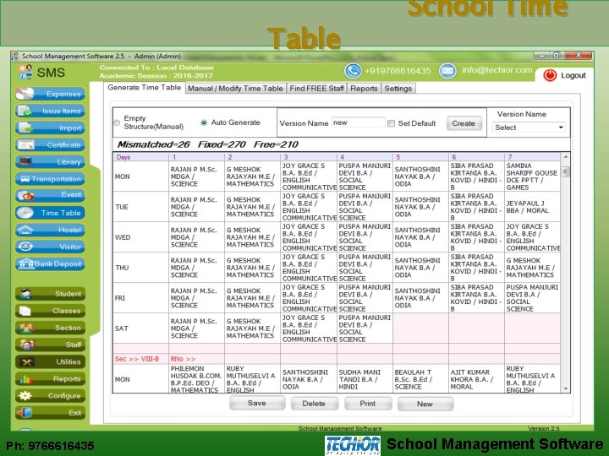Click the email envelope icon
The width and height of the screenshot is (609, 456).
447,71
